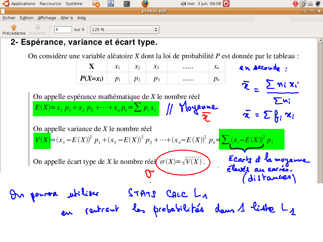The width and height of the screenshot is (323, 242).
Task: Open the Édition menu
Action: [26, 18]
